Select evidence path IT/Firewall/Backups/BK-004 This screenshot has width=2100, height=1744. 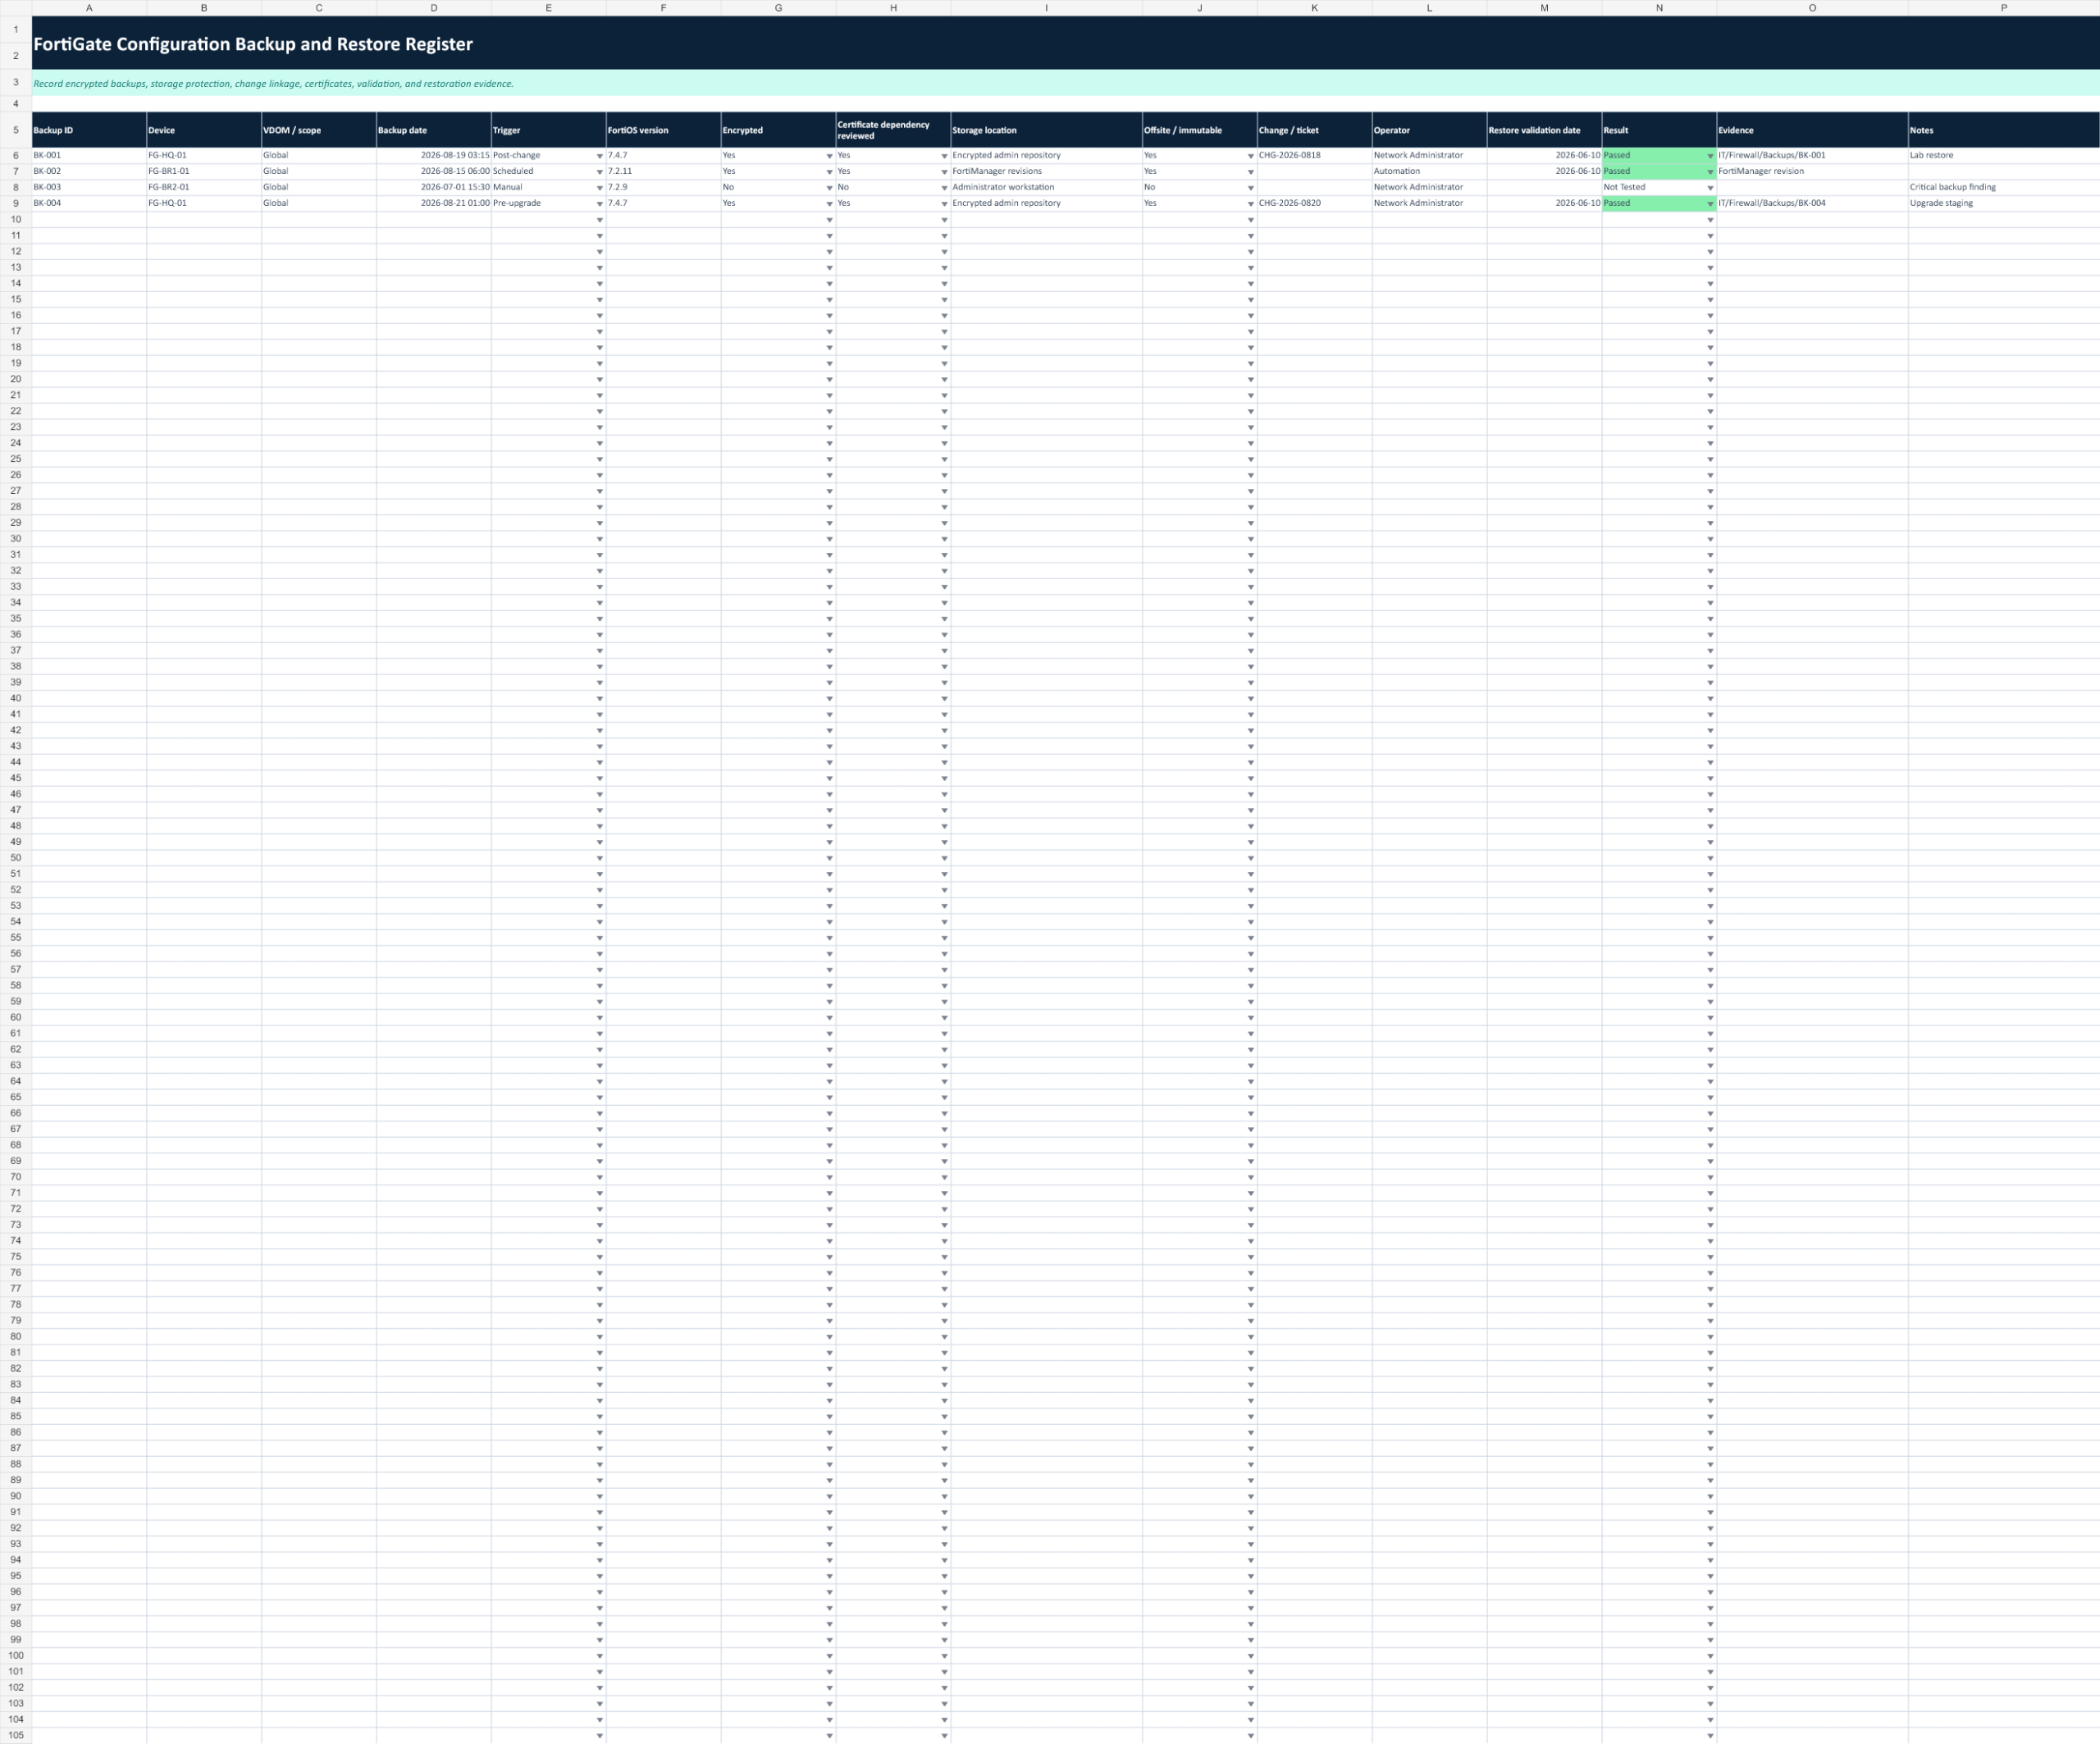pyautogui.click(x=1812, y=204)
